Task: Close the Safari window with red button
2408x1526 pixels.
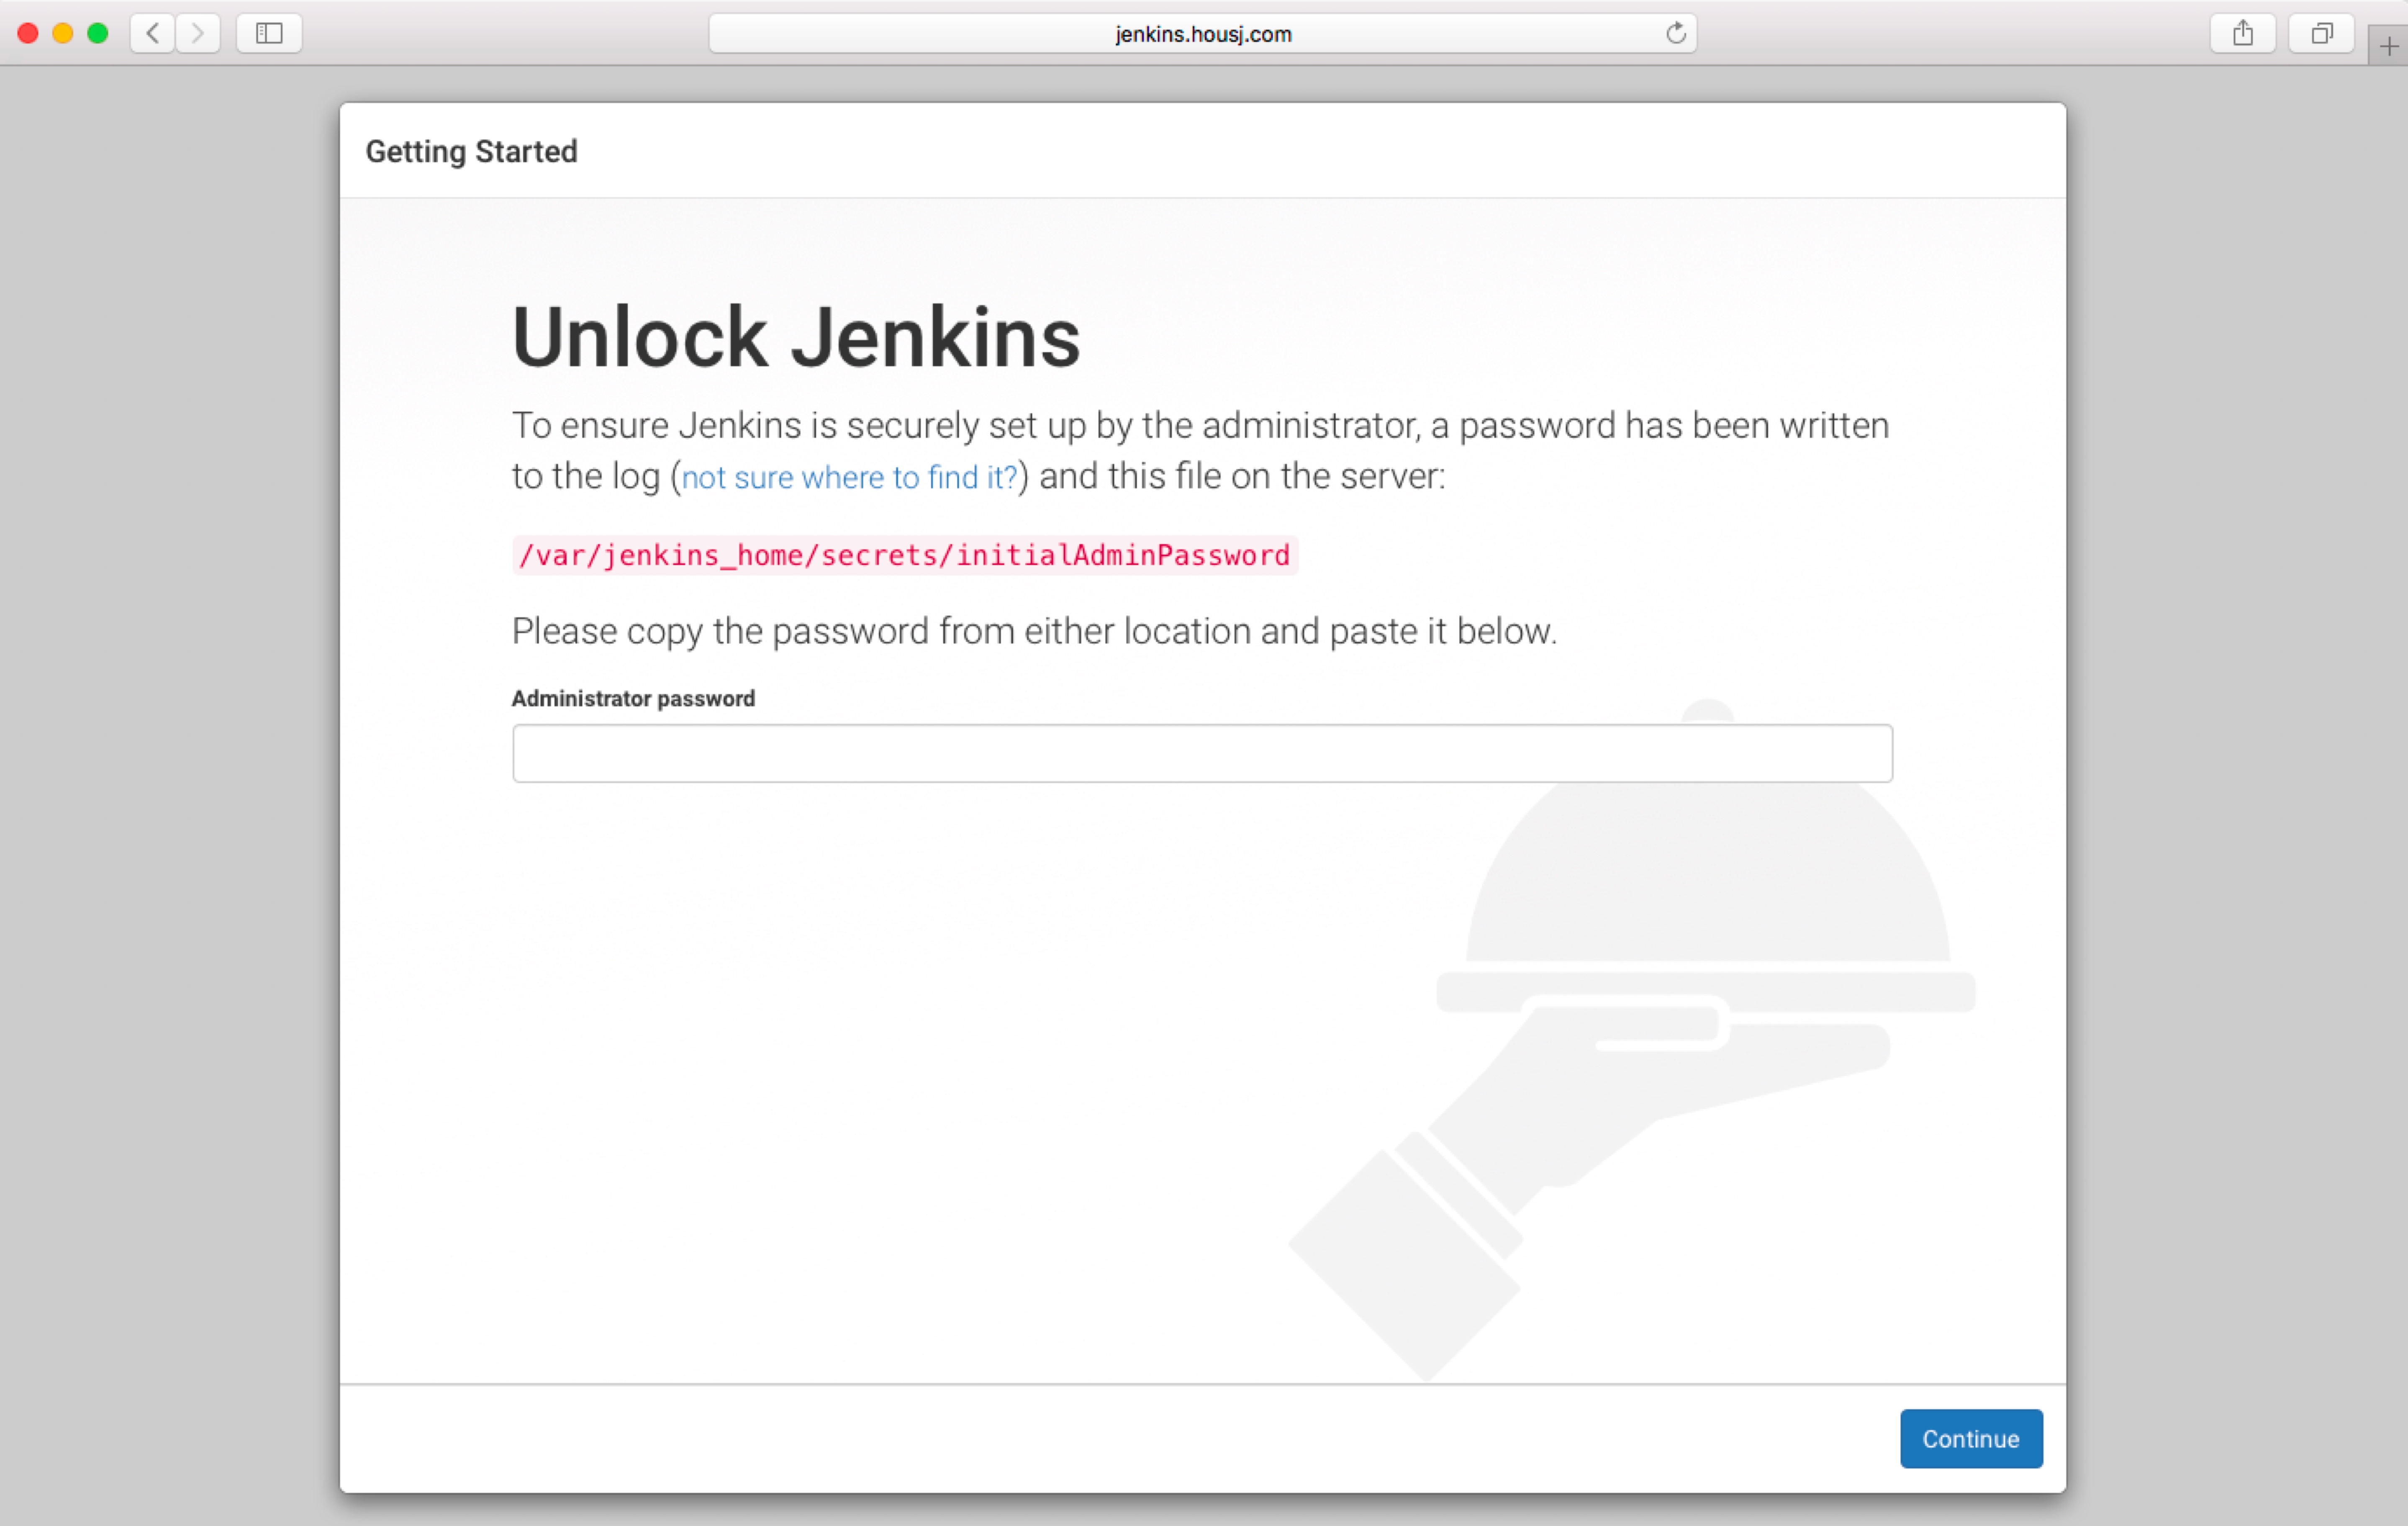Action: tap(28, 33)
